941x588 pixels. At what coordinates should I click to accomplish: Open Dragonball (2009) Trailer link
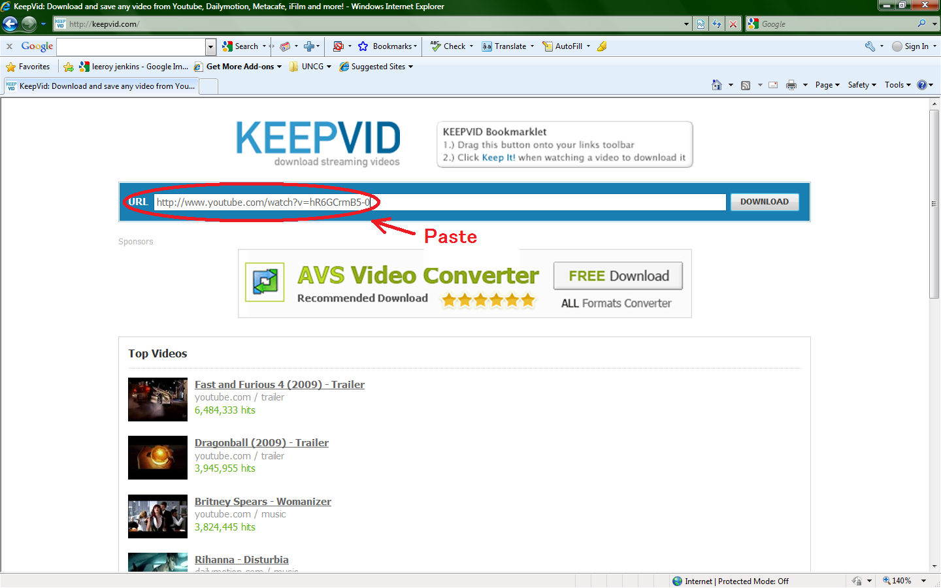click(261, 443)
